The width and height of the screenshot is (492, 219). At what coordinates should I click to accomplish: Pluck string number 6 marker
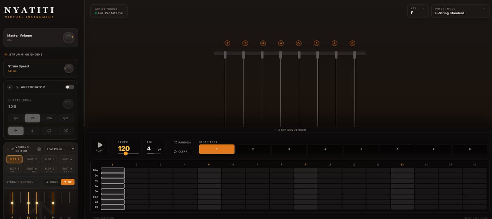click(317, 43)
